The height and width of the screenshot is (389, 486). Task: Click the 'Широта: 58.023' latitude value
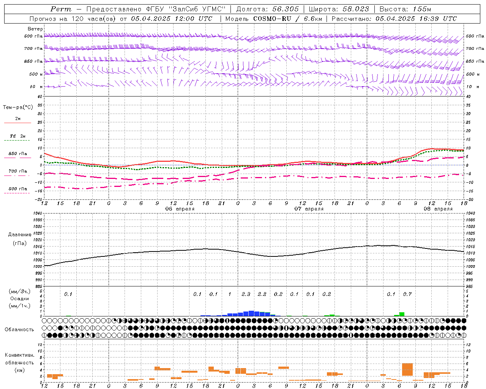tap(339, 9)
